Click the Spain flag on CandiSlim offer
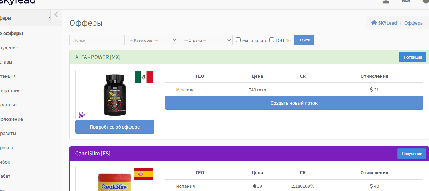Viewport: 429px width, 191px height. click(x=143, y=174)
